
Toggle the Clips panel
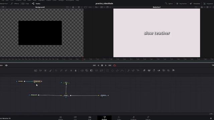25,4
